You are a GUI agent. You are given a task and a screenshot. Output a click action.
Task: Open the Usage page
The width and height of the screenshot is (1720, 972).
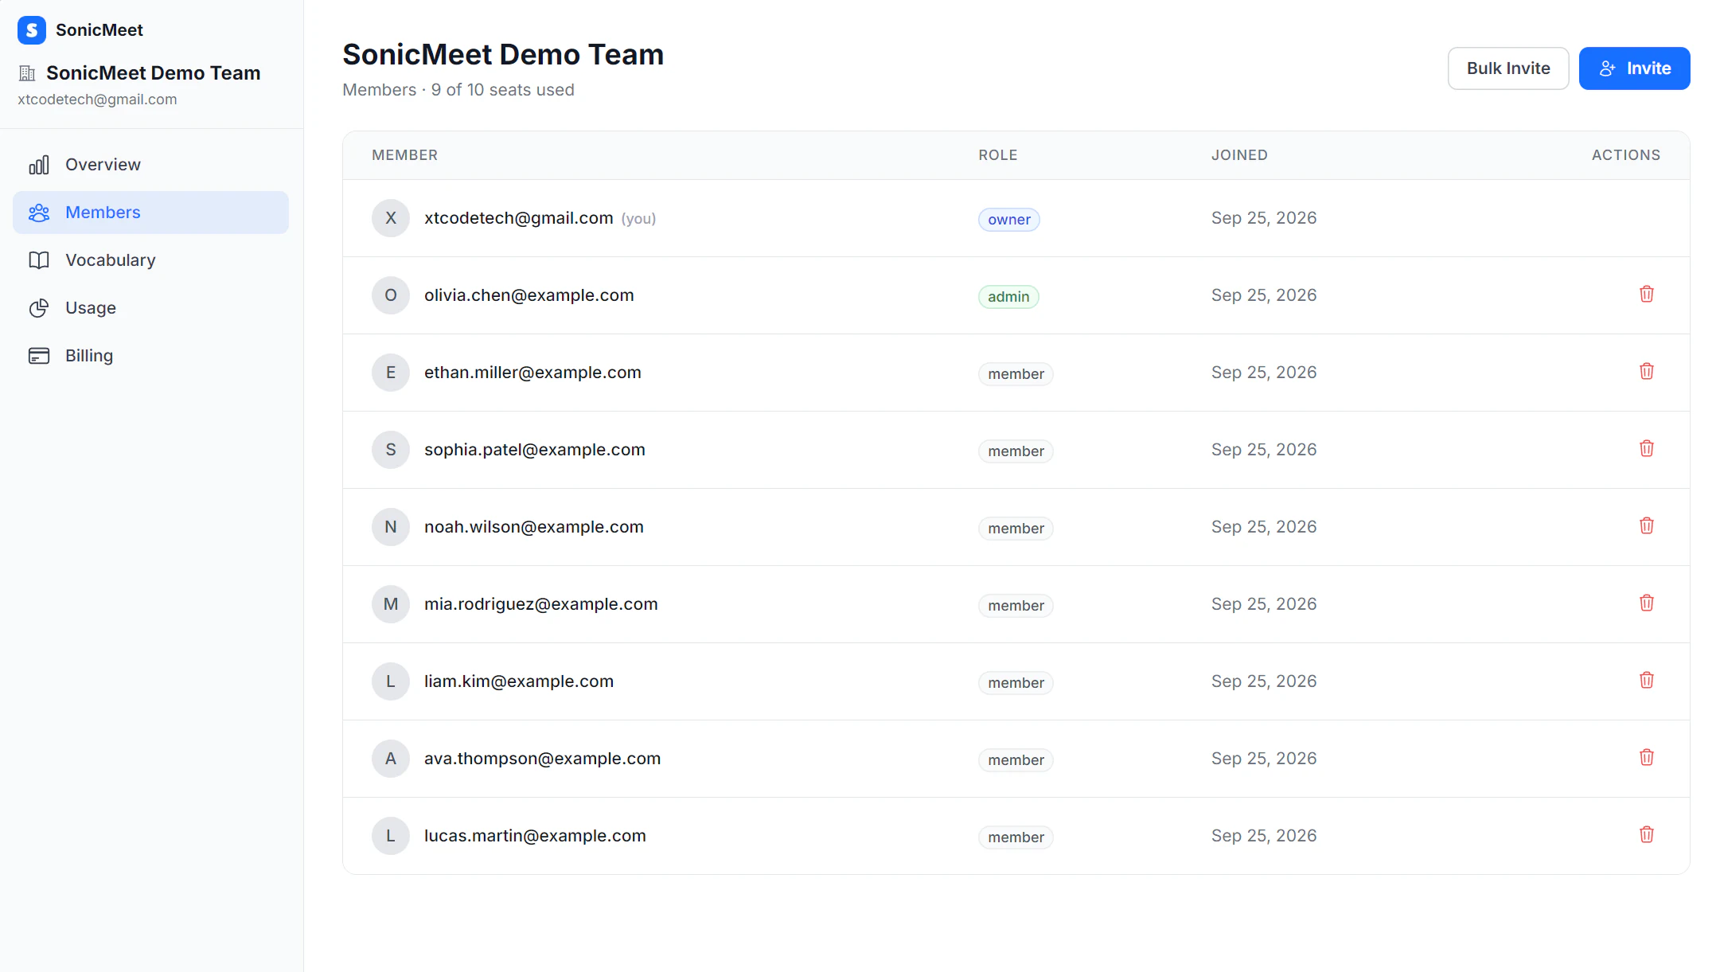pyautogui.click(x=150, y=308)
